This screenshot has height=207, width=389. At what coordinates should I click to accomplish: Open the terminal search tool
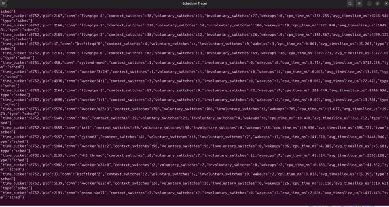click(350, 4)
